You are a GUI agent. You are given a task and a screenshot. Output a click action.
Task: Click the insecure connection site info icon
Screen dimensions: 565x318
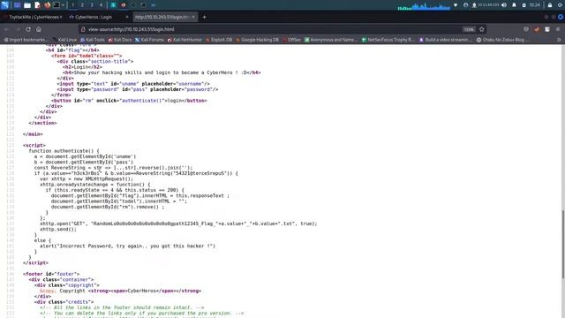coord(83,29)
